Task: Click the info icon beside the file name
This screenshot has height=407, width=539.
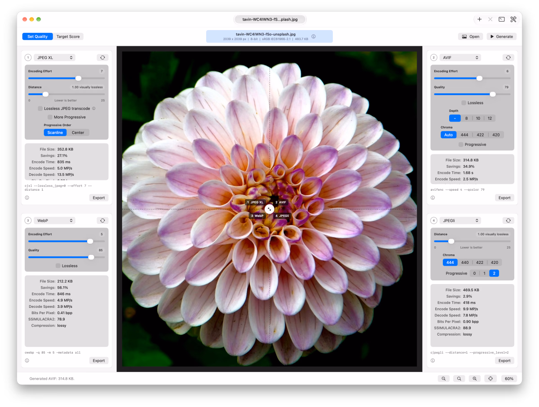Action: click(x=314, y=36)
